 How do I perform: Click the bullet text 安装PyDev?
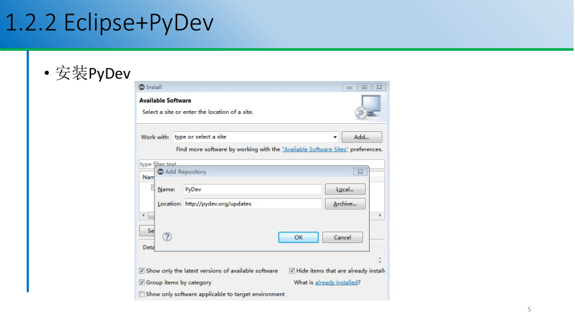pyautogui.click(x=93, y=73)
